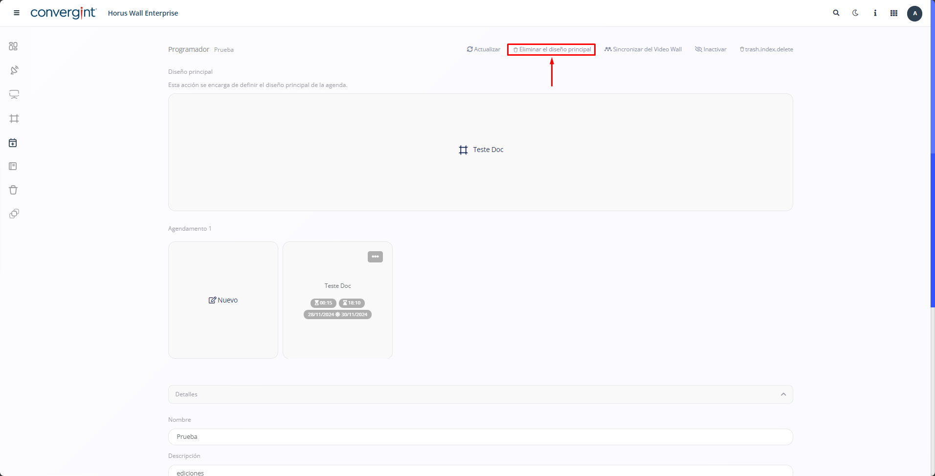Open the monitor display sidebar icon
This screenshot has width=935, height=476.
pyautogui.click(x=14, y=94)
